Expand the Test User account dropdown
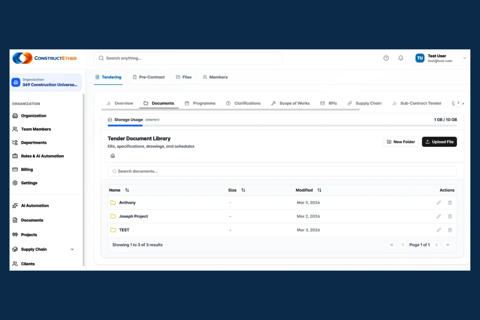The width and height of the screenshot is (480, 320). (x=464, y=58)
